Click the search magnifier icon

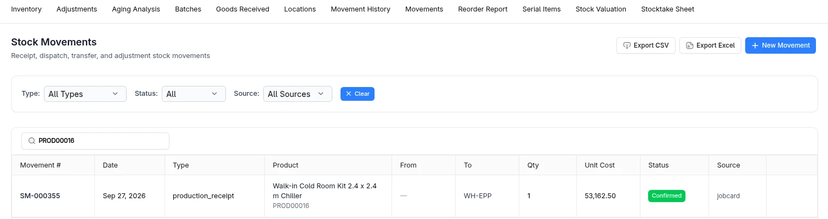point(31,141)
